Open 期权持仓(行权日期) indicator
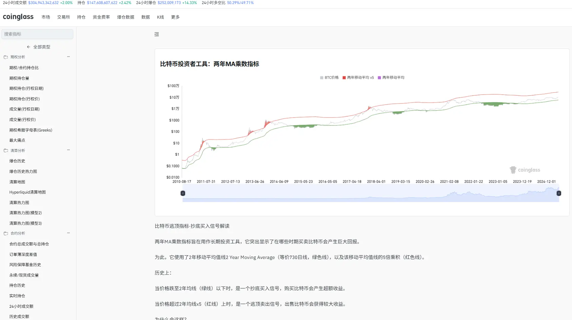The image size is (572, 320). pos(26,88)
